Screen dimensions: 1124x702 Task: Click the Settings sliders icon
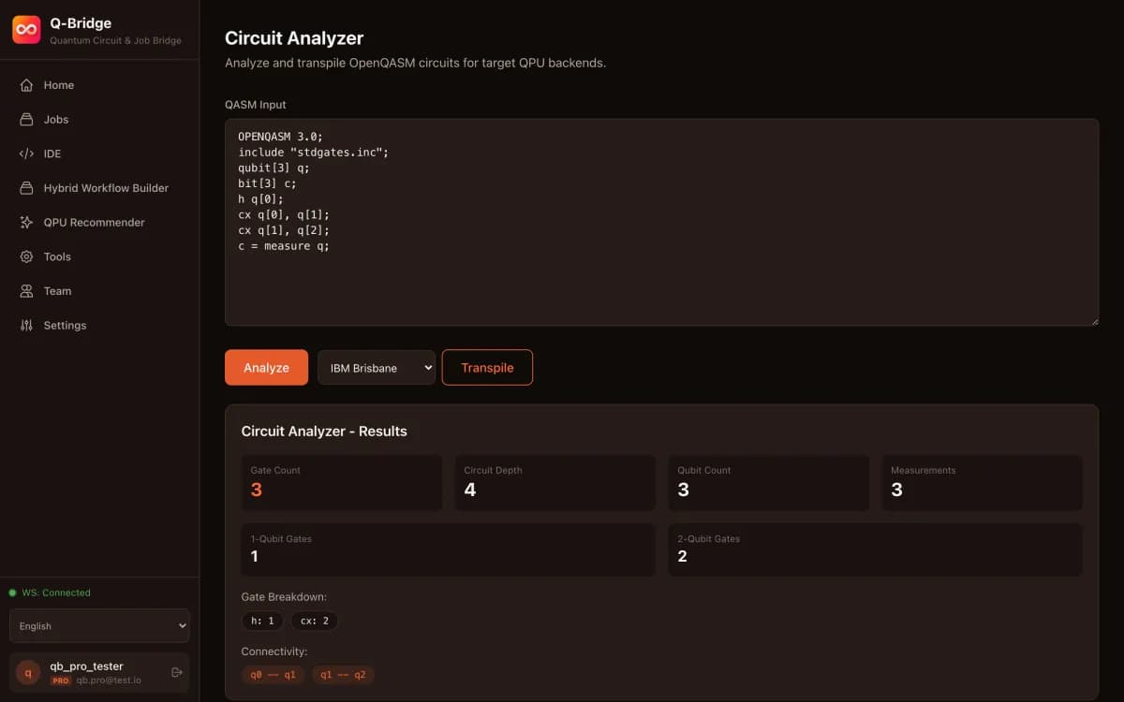point(26,326)
